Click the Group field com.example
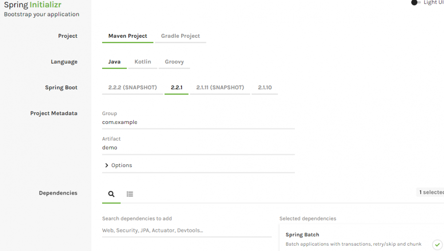Screen dimensions: 444x251 point(198,122)
